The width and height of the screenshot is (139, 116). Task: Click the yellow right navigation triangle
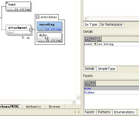tap(79, 112)
